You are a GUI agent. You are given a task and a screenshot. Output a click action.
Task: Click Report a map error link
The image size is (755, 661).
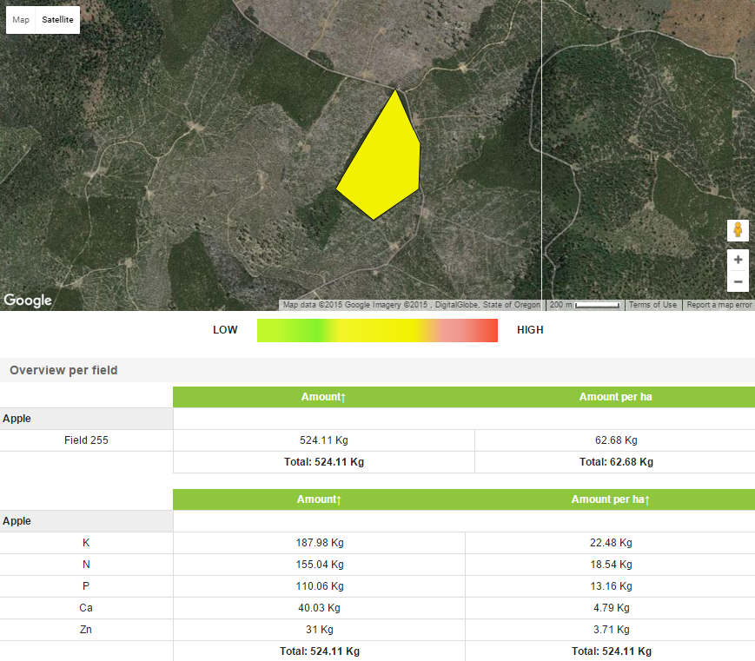pyautogui.click(x=719, y=305)
